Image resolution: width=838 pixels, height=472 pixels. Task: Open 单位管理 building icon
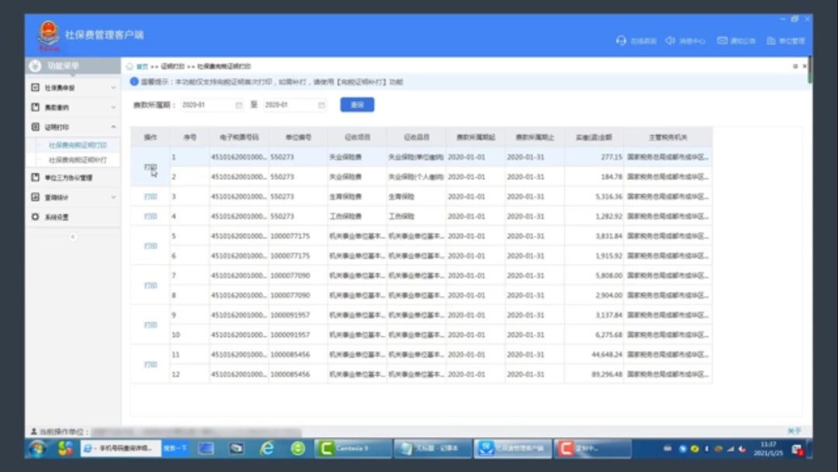771,40
